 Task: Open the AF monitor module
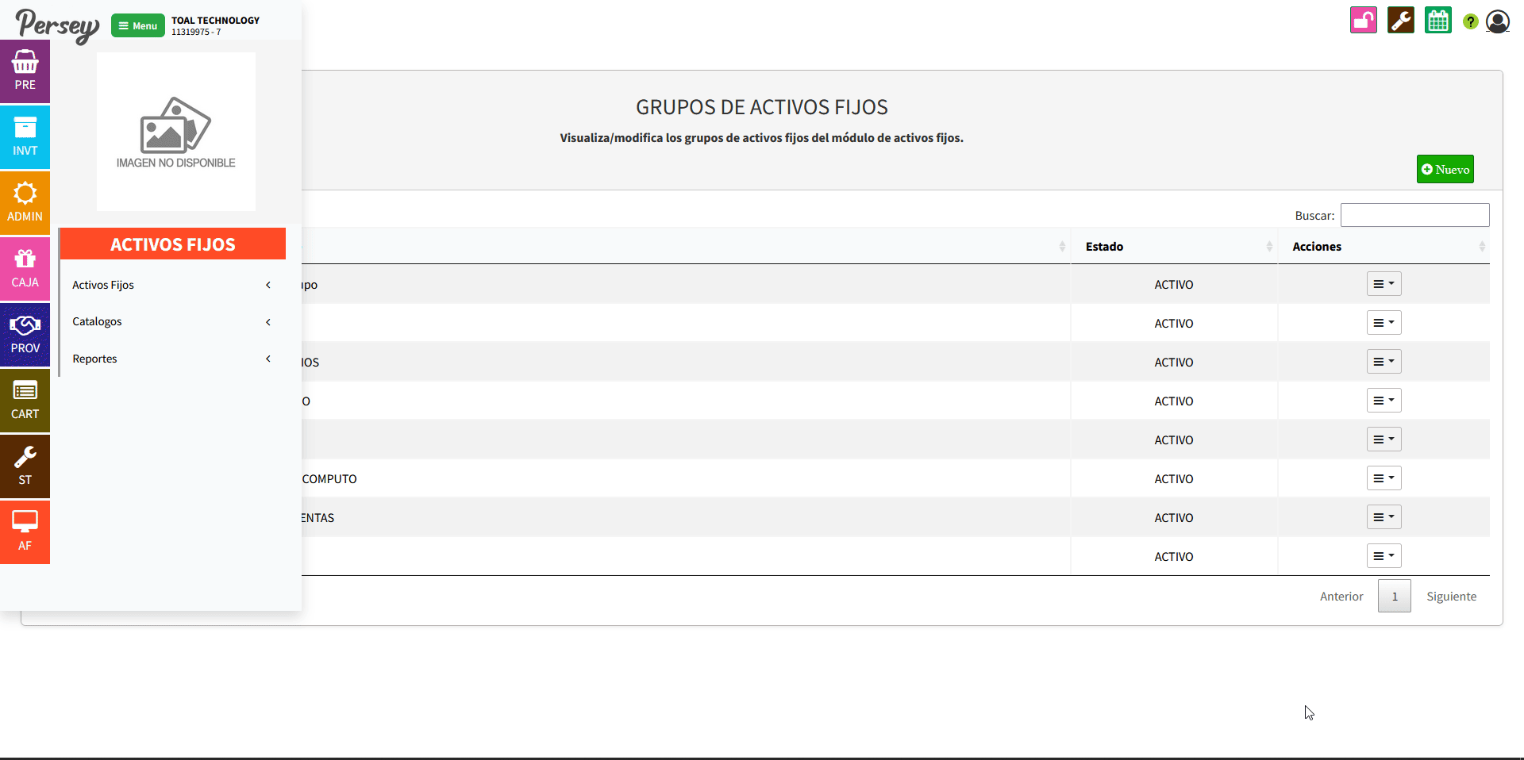coord(25,532)
